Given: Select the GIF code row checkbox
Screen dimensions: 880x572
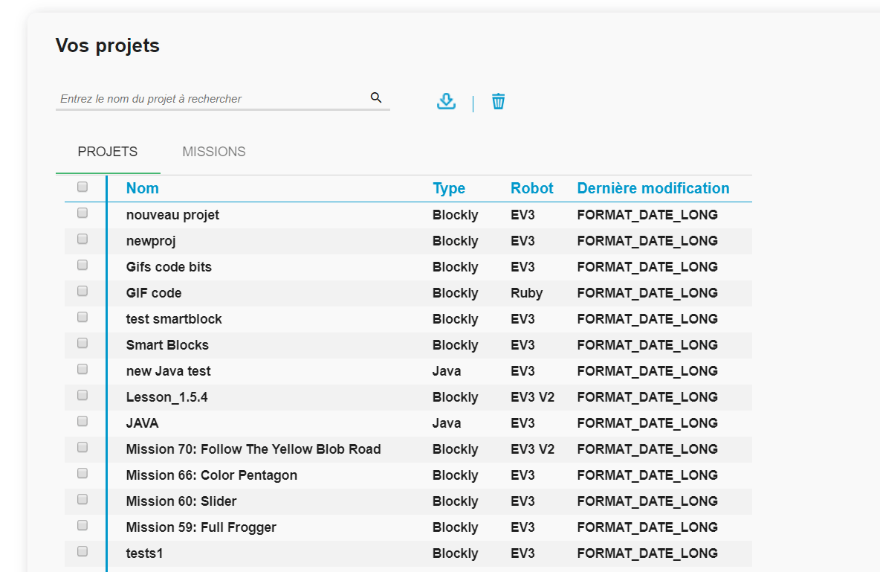Looking at the screenshot, I should click(82, 291).
